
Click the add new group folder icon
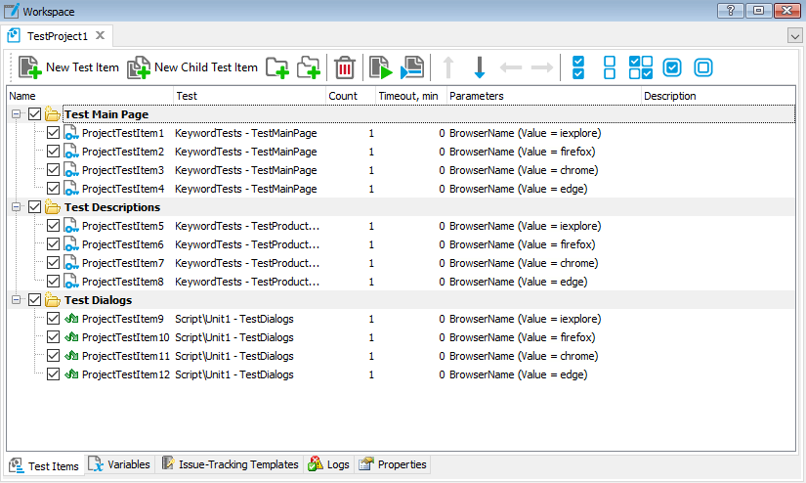(x=277, y=67)
